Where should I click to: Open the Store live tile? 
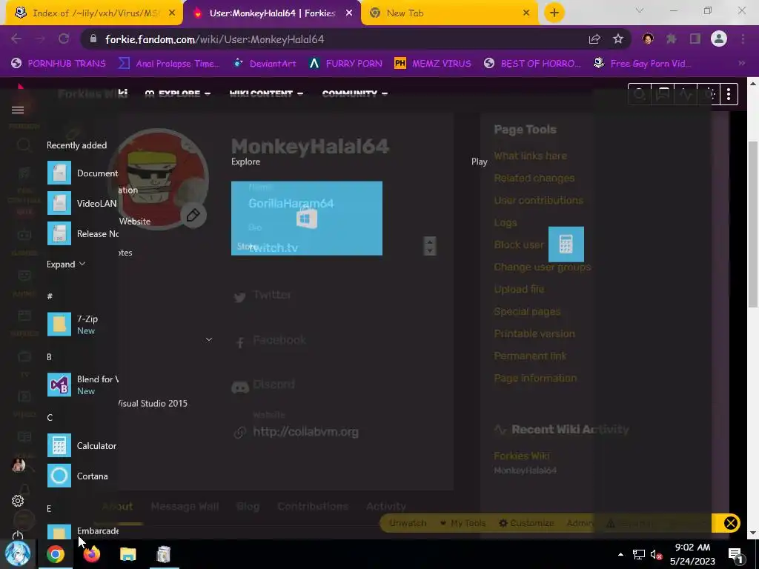306,219
